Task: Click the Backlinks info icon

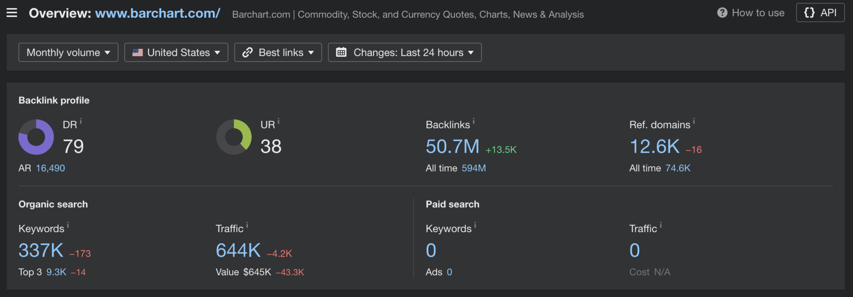Action: [474, 121]
